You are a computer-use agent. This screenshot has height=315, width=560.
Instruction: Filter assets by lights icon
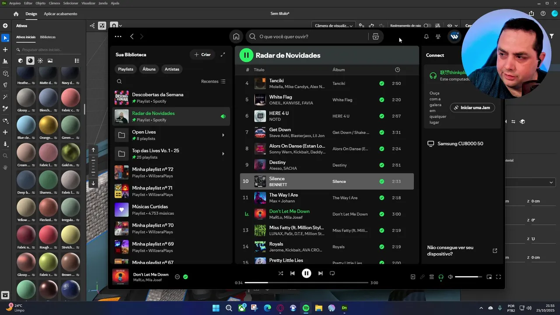click(x=40, y=61)
